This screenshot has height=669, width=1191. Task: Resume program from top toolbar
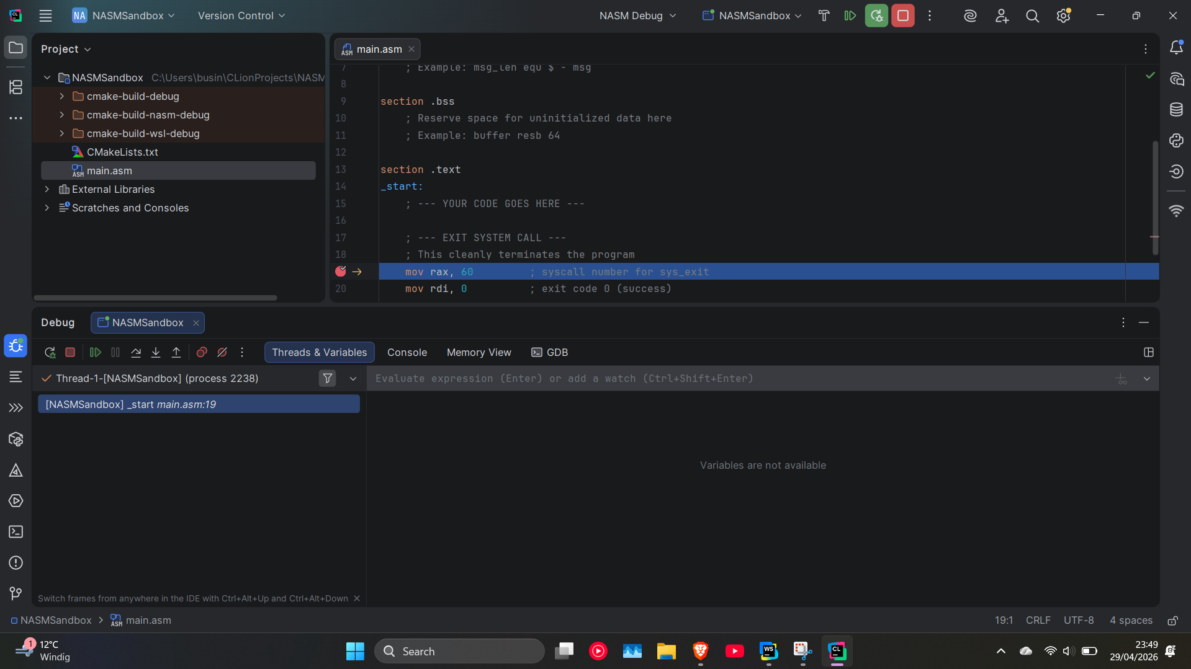tap(850, 16)
